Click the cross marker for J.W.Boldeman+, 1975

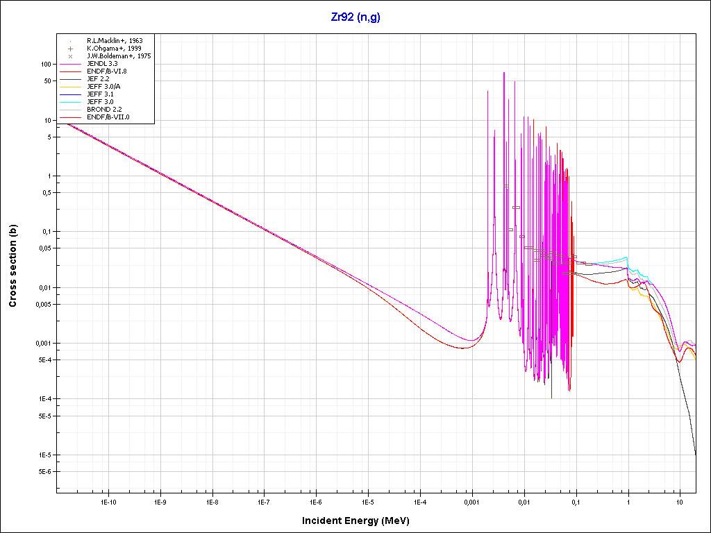(x=71, y=56)
